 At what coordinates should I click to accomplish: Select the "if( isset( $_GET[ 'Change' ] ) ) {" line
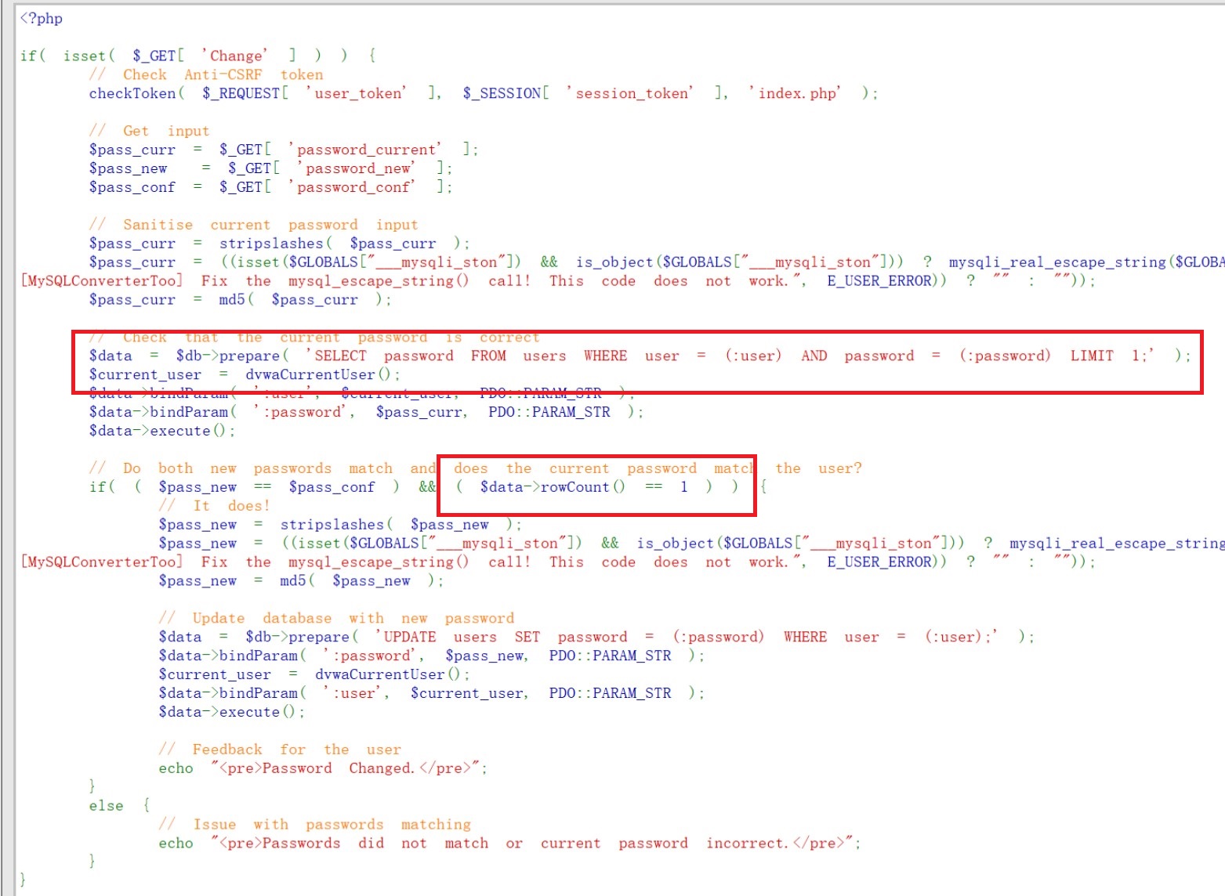coord(198,56)
